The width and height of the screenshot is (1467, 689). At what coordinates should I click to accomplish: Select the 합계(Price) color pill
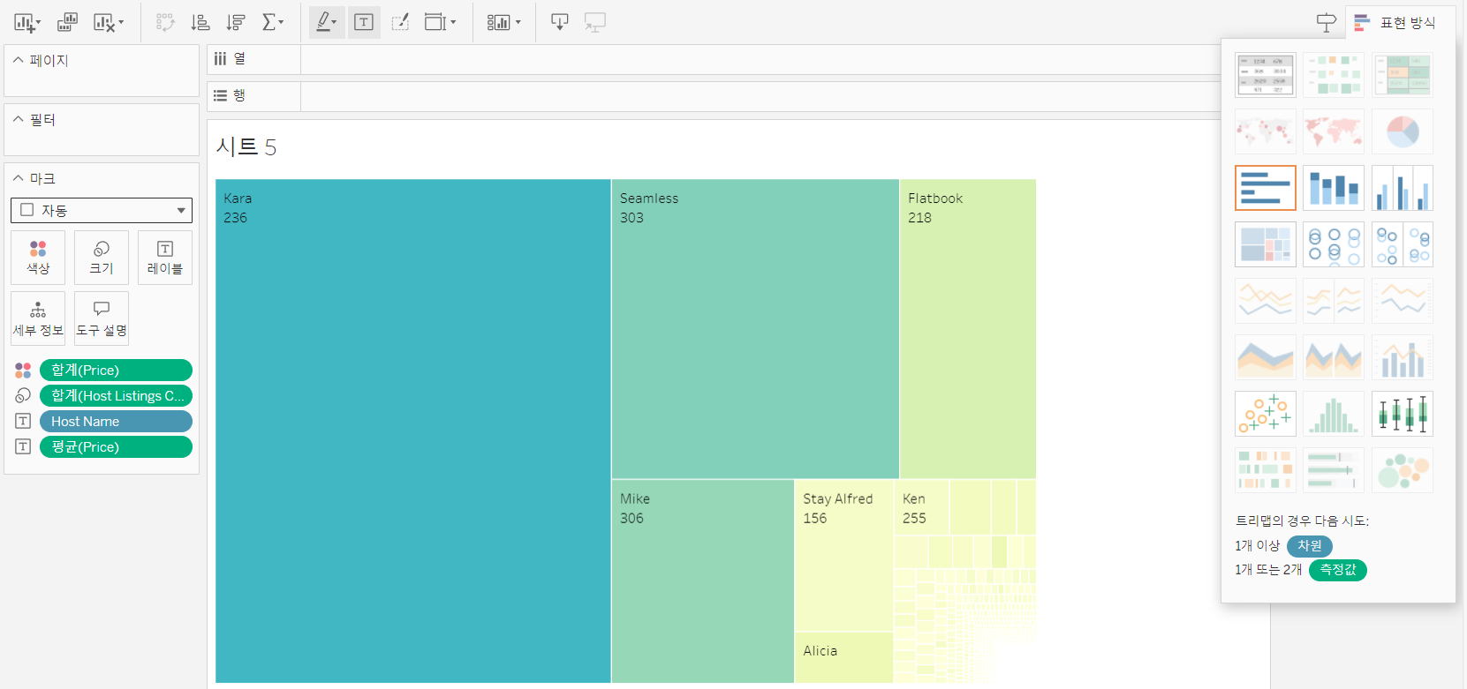pos(116,370)
